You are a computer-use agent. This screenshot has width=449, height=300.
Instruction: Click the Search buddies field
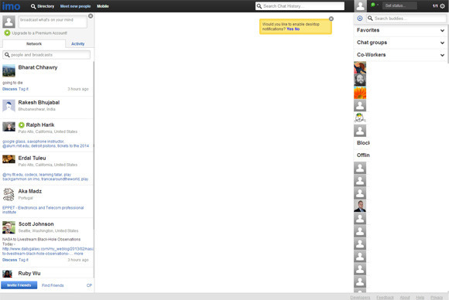tap(406, 19)
